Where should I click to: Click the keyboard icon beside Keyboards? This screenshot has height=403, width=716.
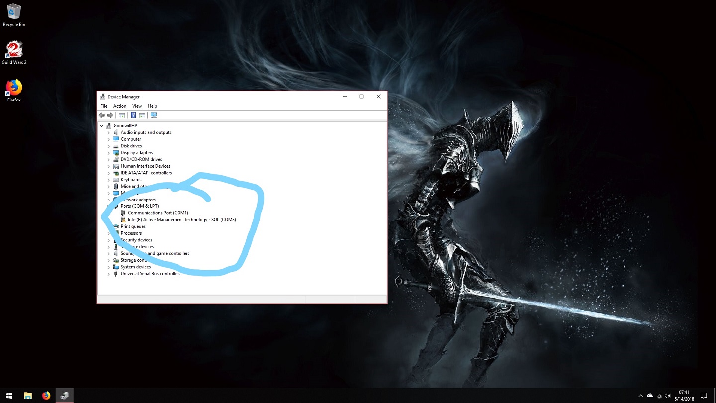116,180
